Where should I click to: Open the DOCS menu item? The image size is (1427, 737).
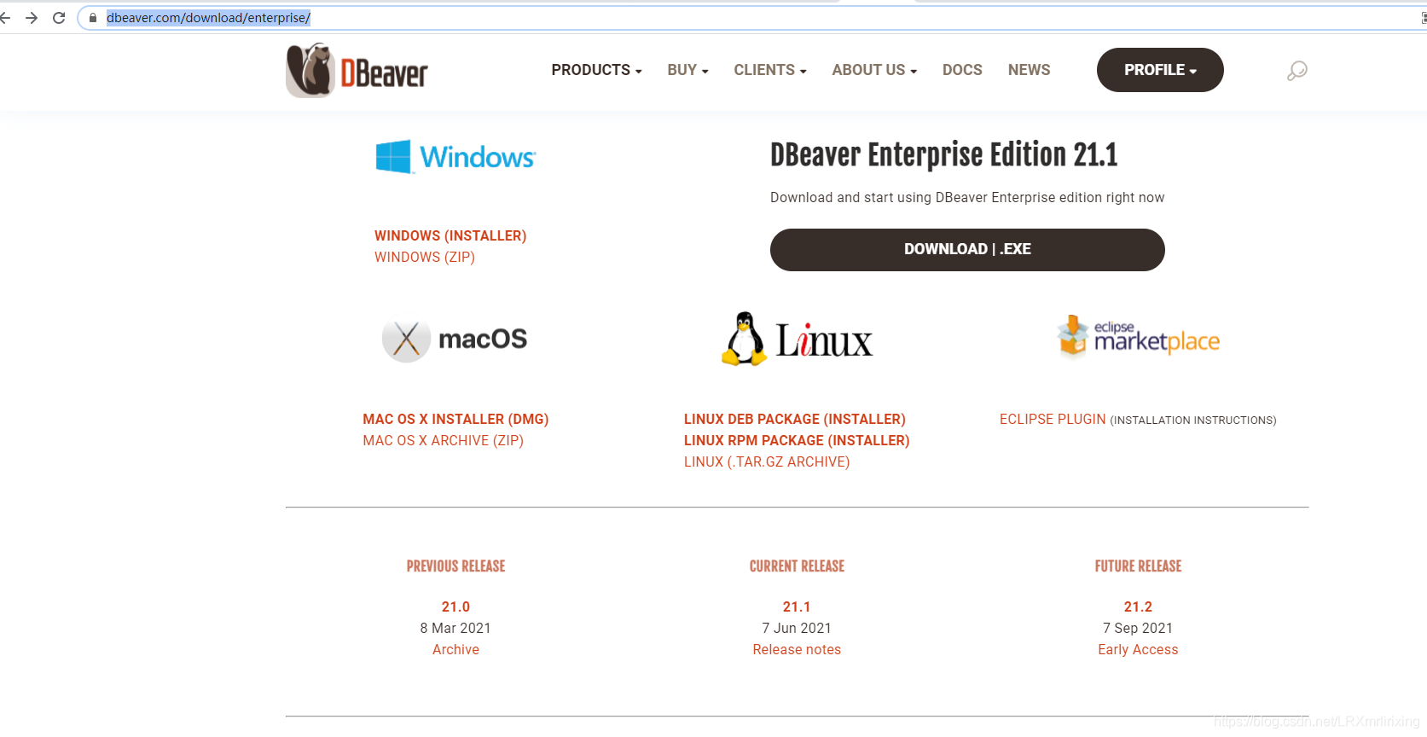coord(962,70)
